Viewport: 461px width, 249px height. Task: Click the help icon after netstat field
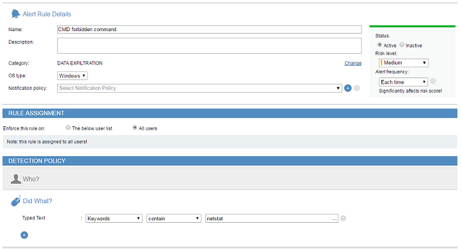(x=343, y=218)
